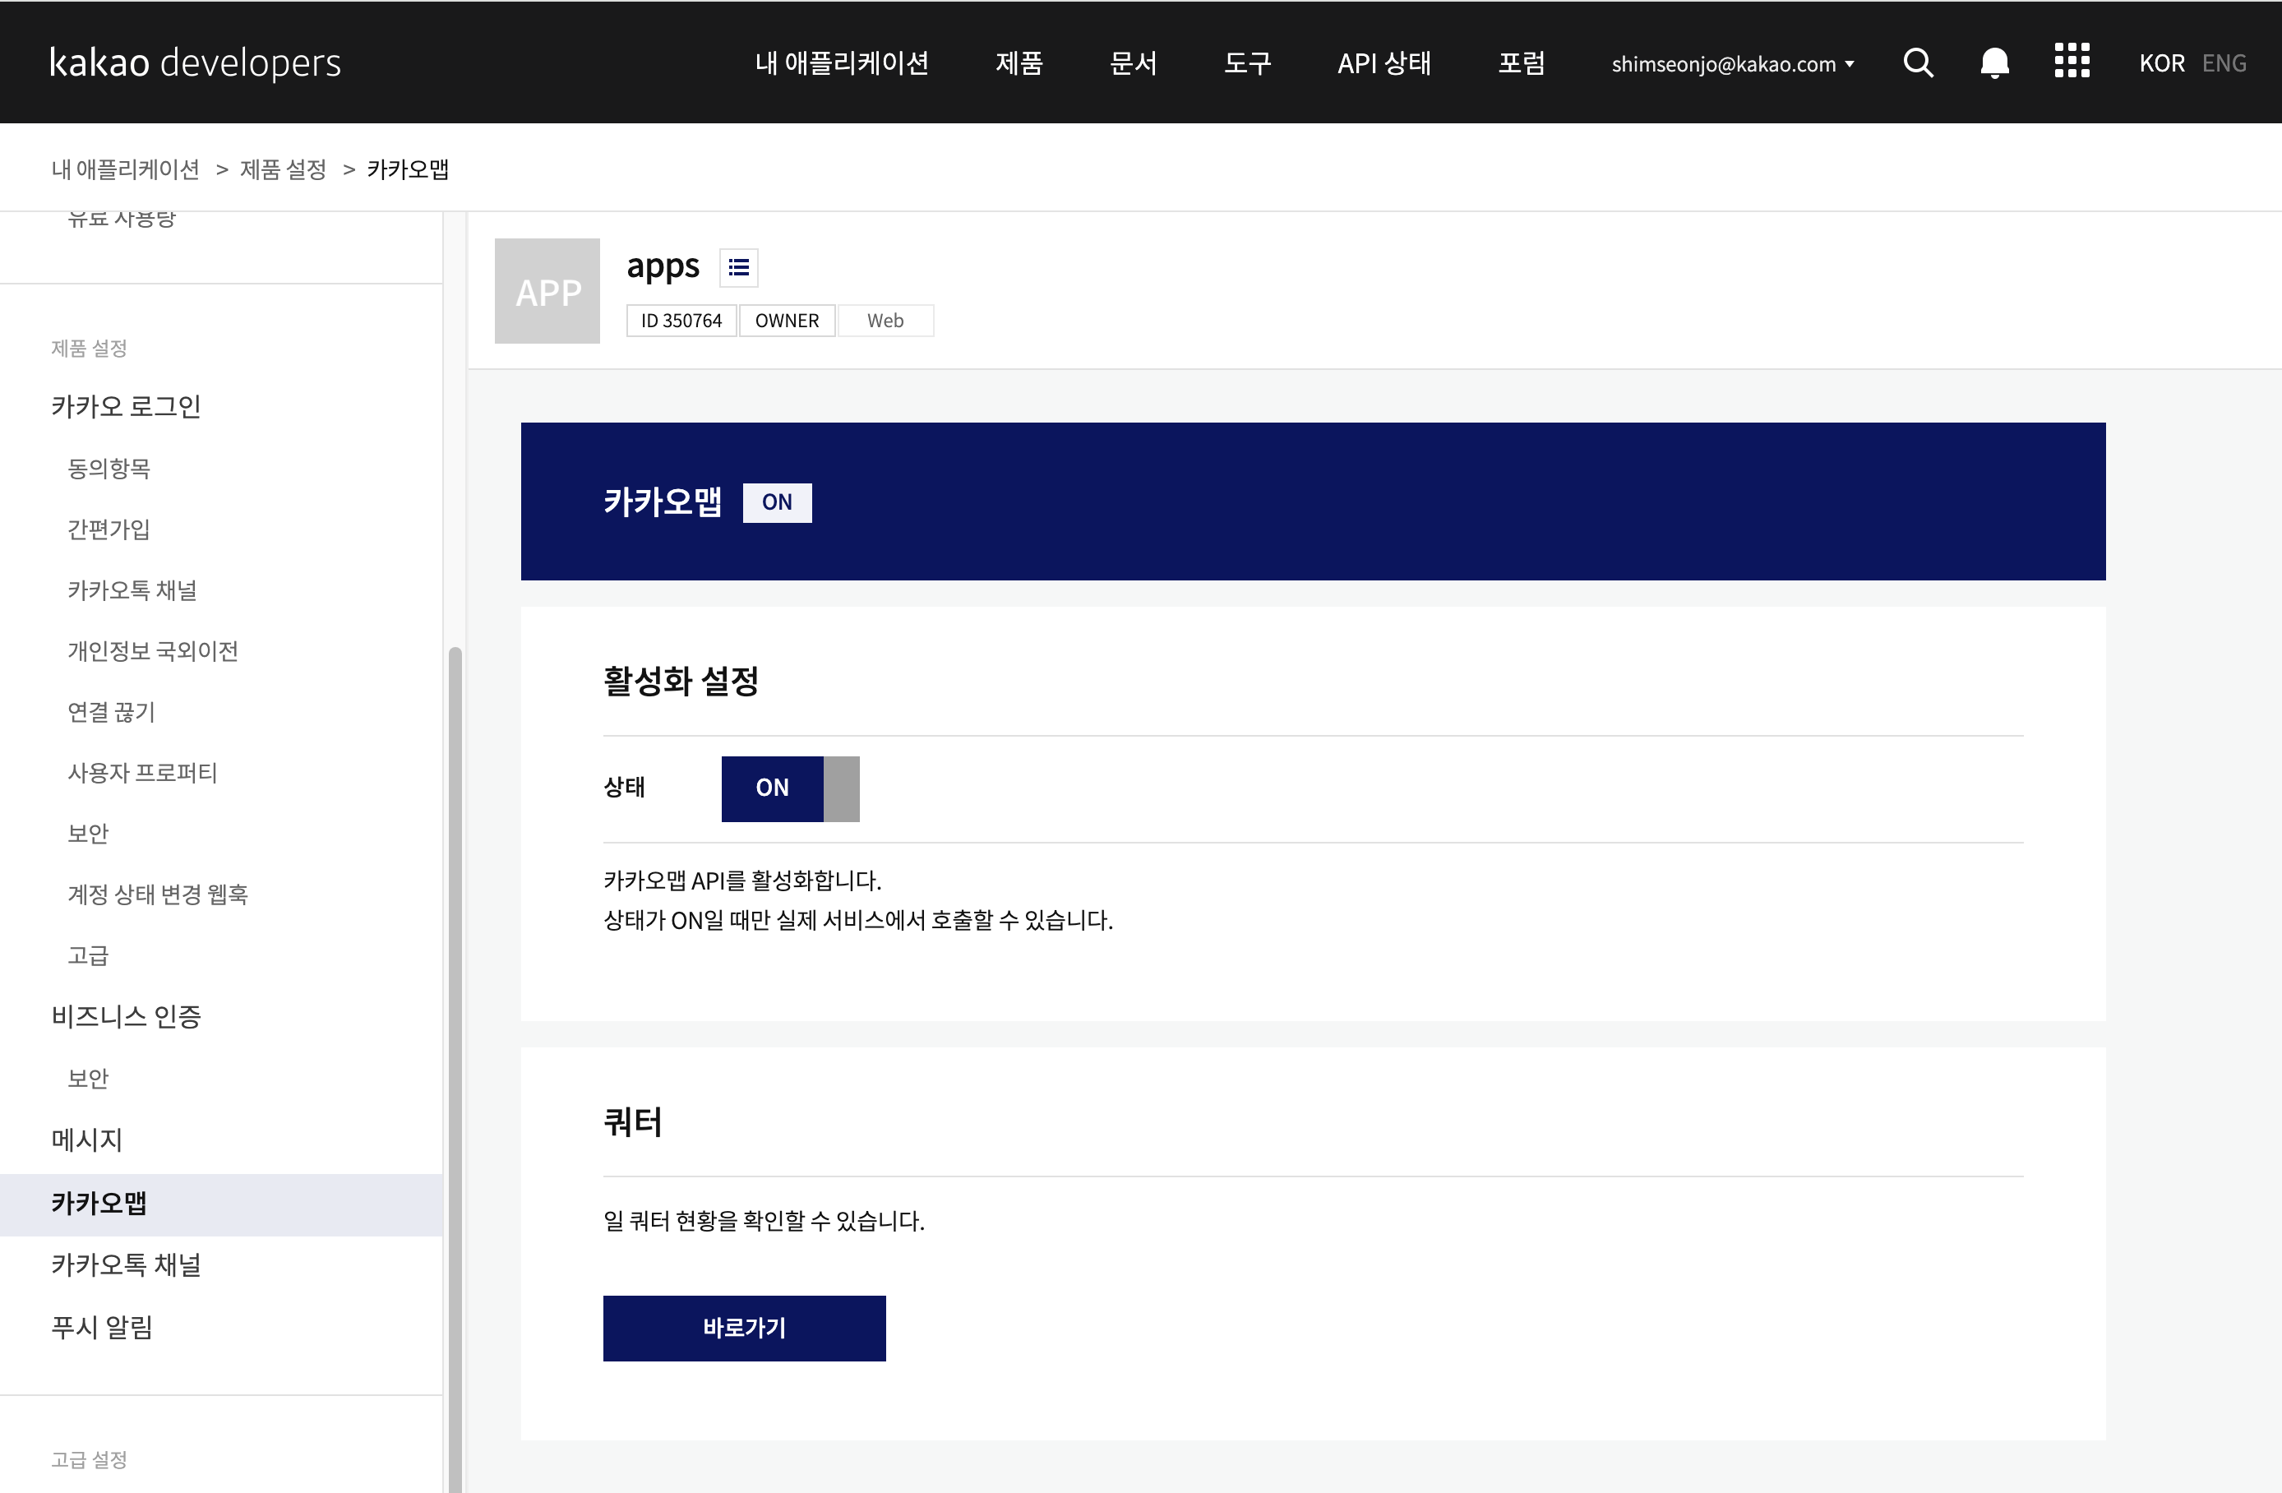
Task: Click the app list icon beside apps
Action: point(738,267)
